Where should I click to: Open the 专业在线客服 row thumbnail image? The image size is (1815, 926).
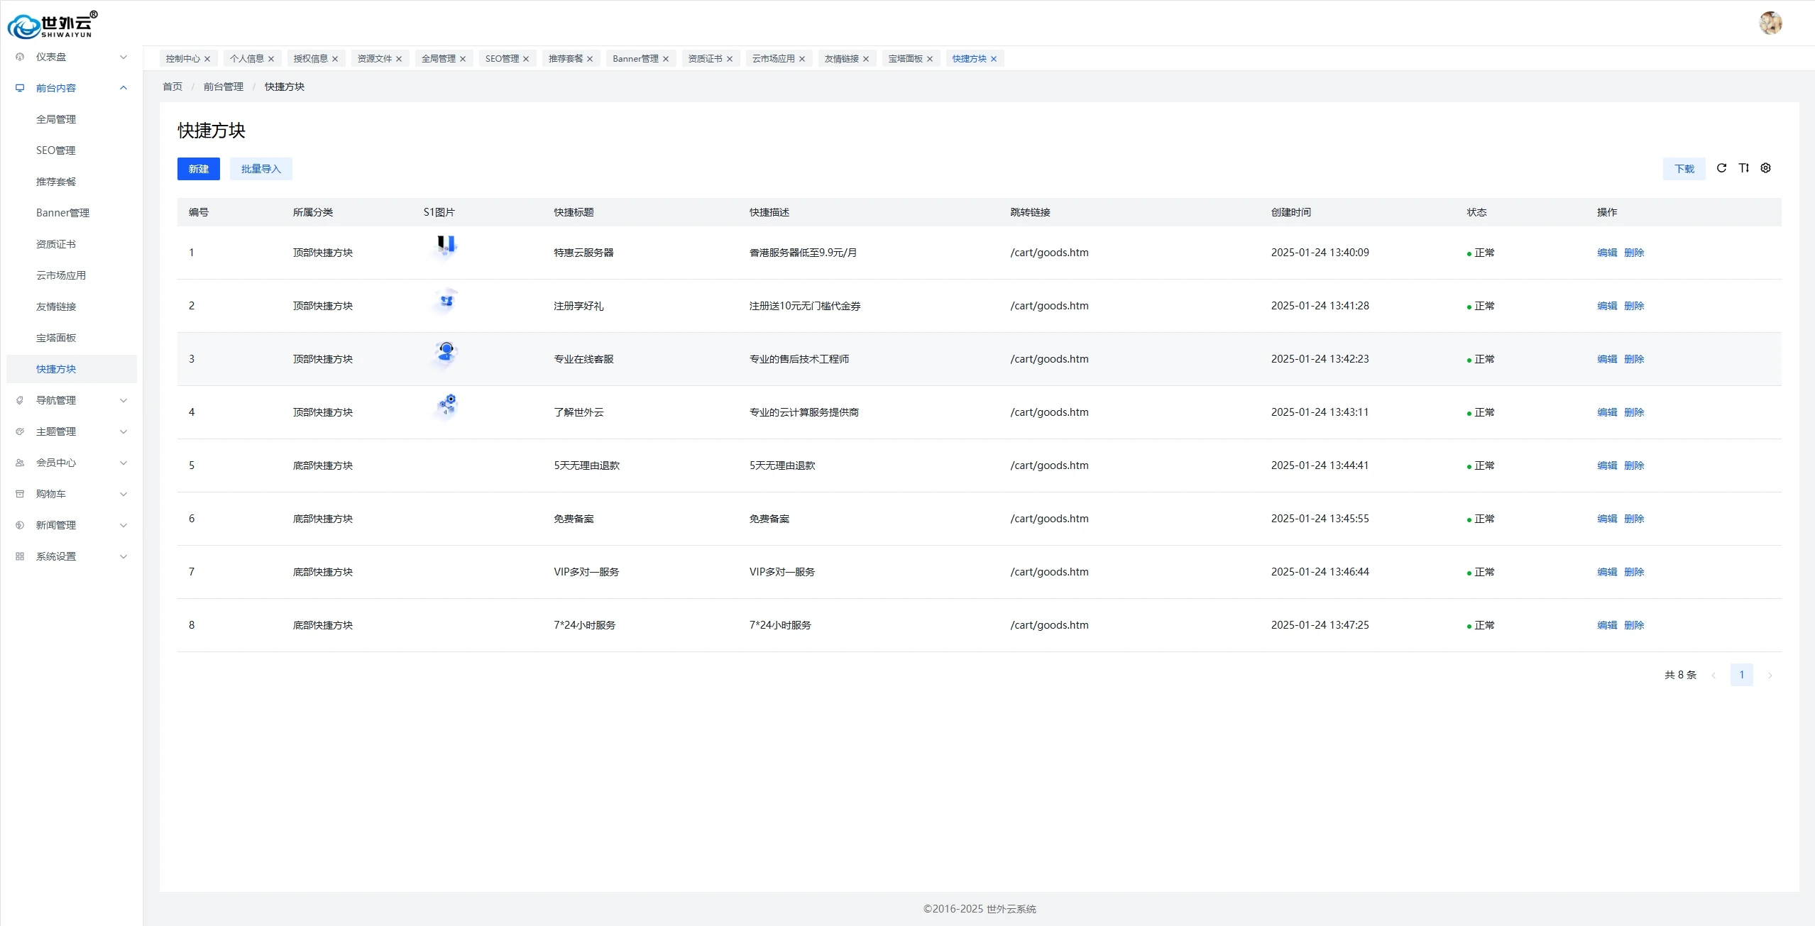tap(446, 352)
